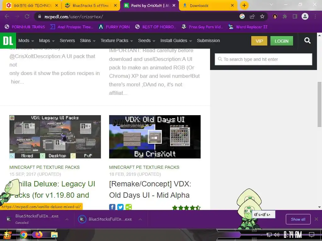
Task: Expand the Maps dropdown menu
Action: (x=47, y=40)
